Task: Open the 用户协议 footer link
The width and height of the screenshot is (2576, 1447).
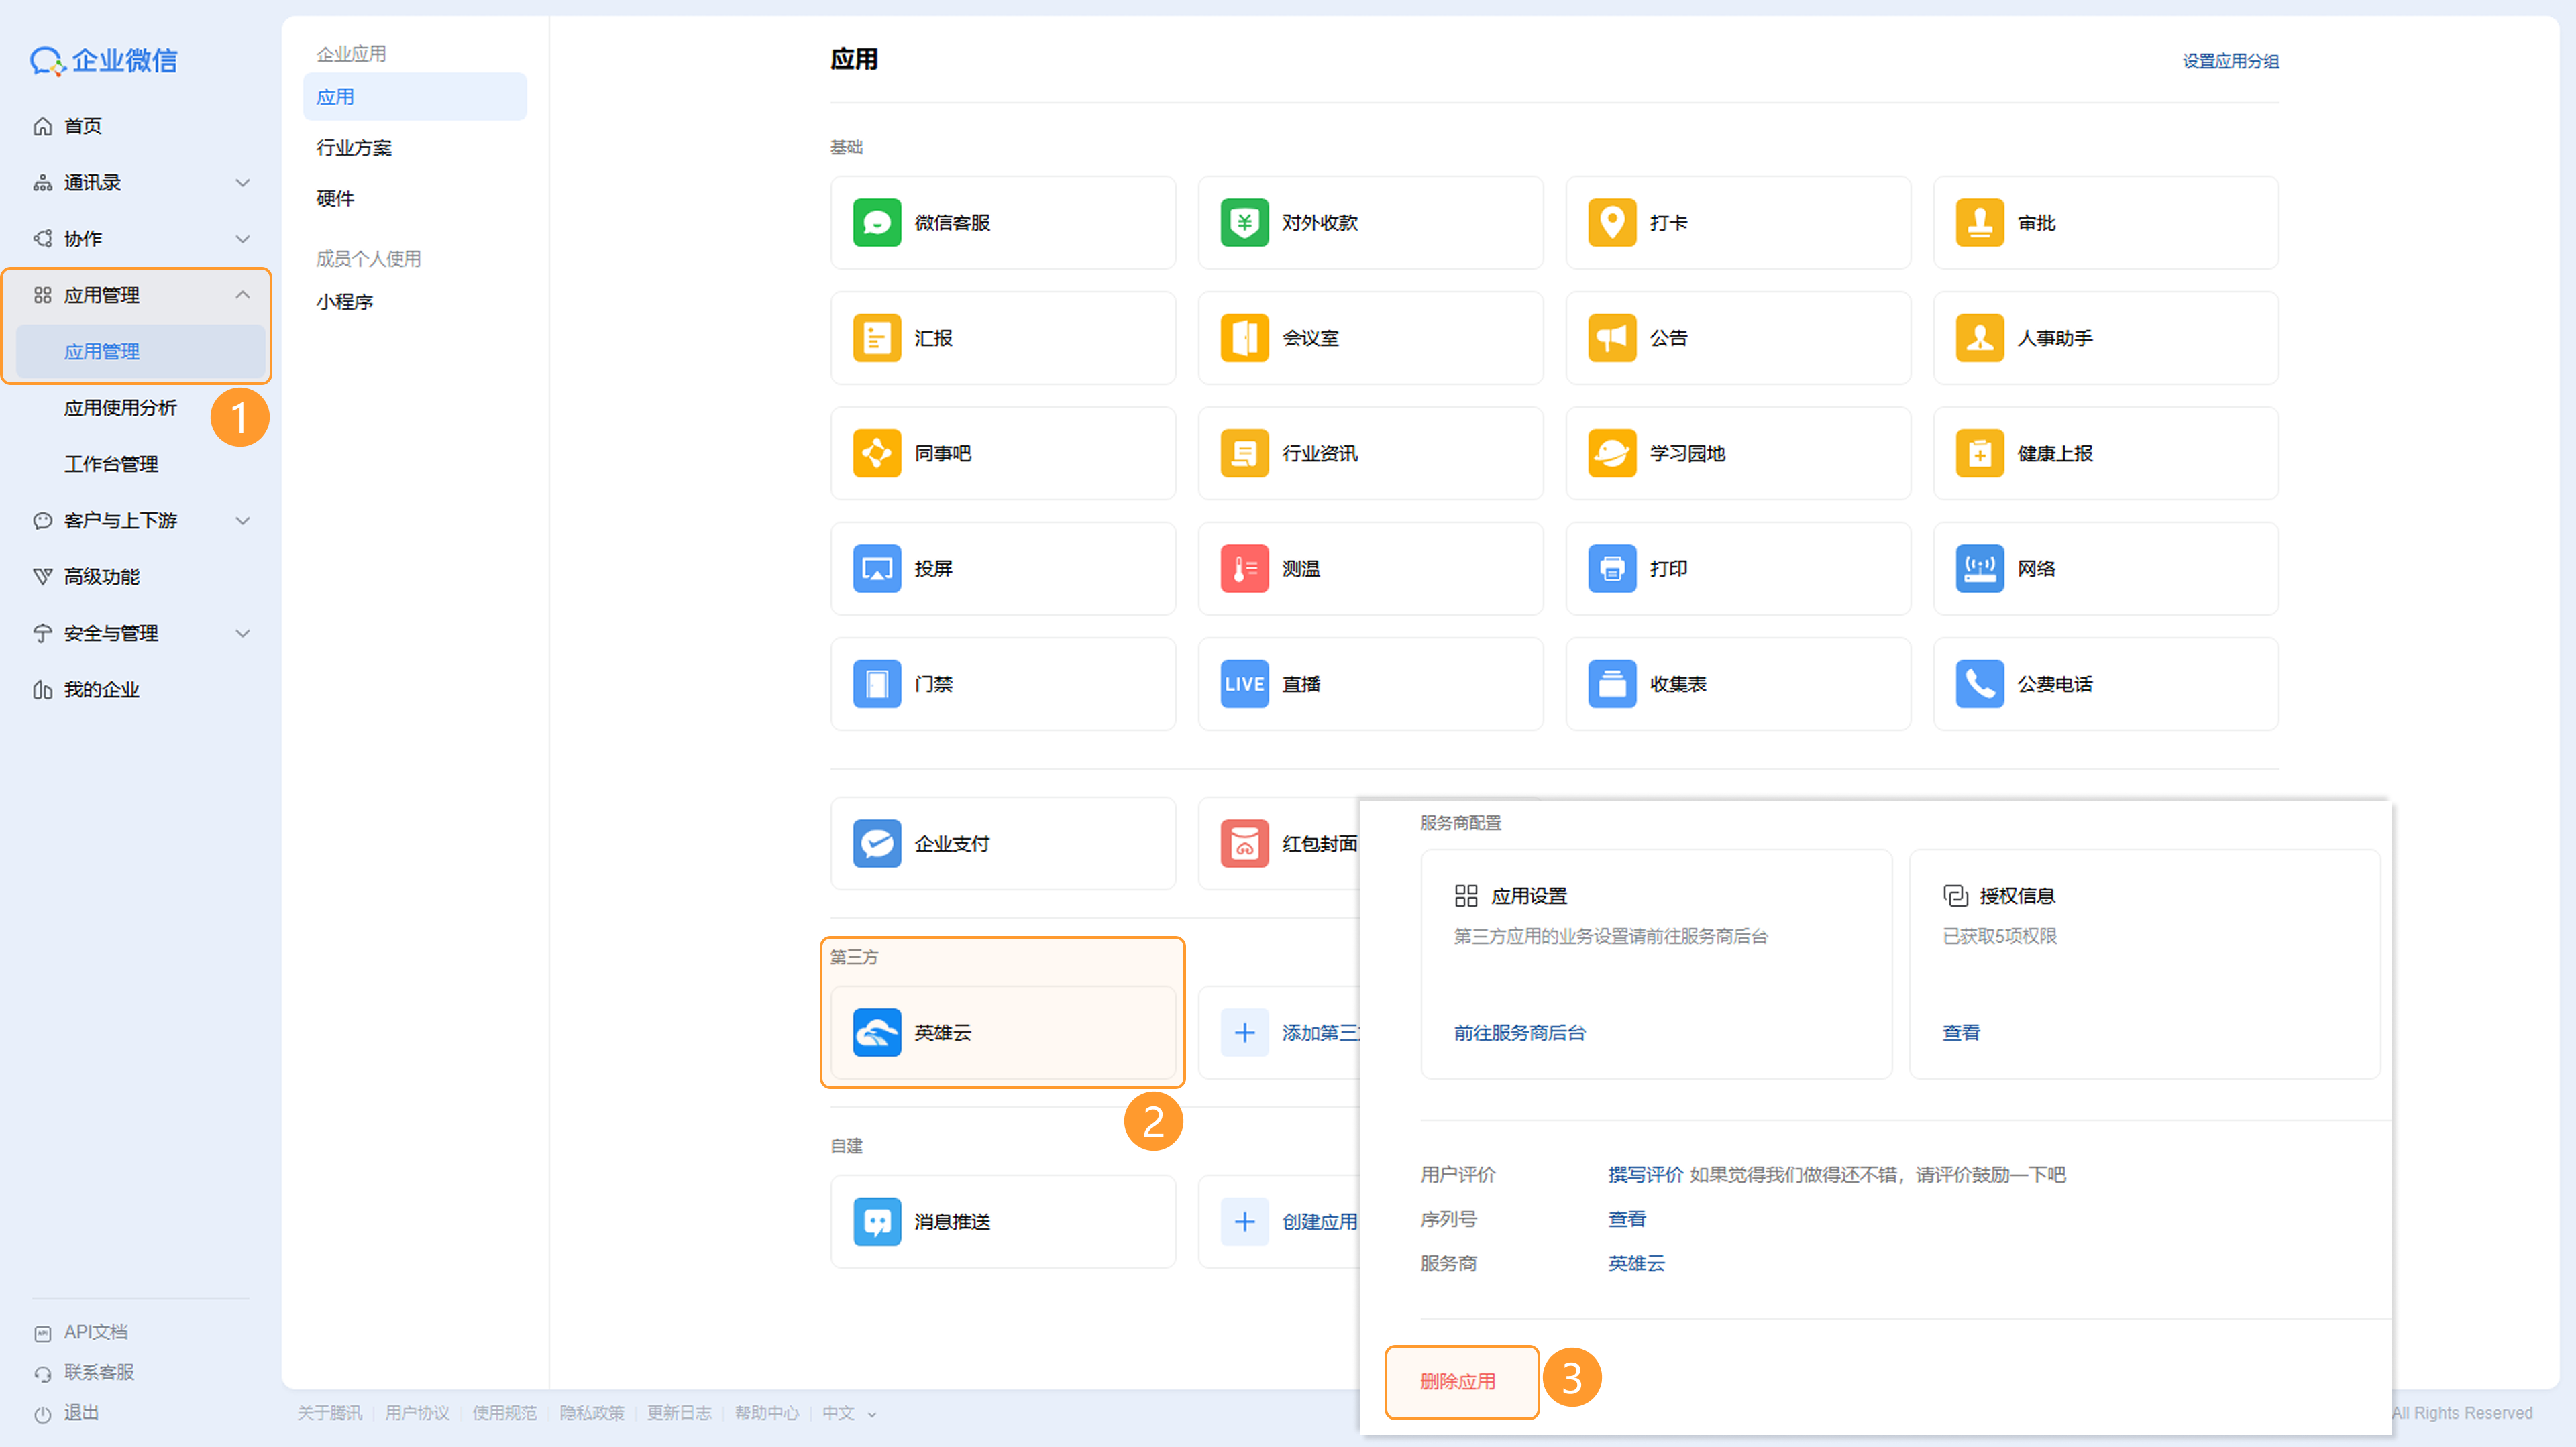Action: click(417, 1413)
